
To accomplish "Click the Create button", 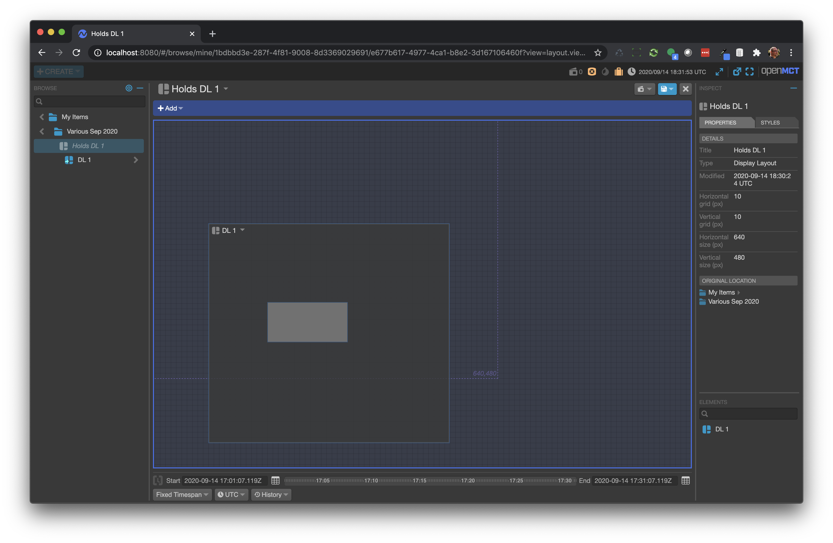I will 58,71.
